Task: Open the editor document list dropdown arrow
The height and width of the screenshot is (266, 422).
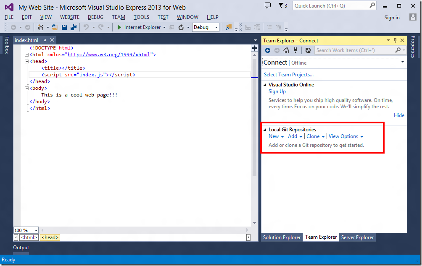Action: point(256,40)
